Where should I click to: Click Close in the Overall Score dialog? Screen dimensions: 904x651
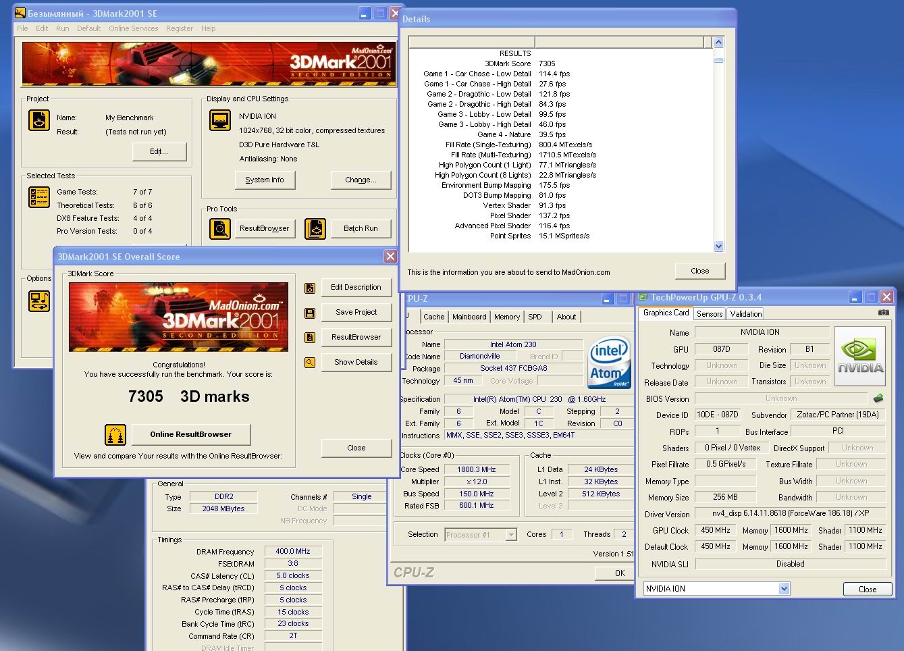coord(356,448)
